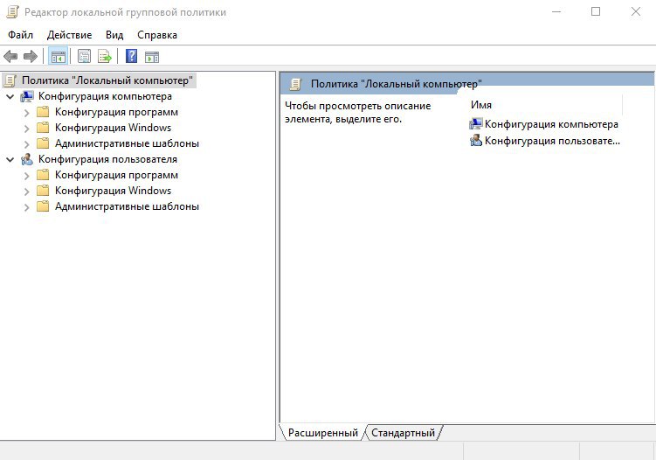Click user icon beside Конфигурация пользователя in tree
This screenshot has width=656, height=460.
27,159
